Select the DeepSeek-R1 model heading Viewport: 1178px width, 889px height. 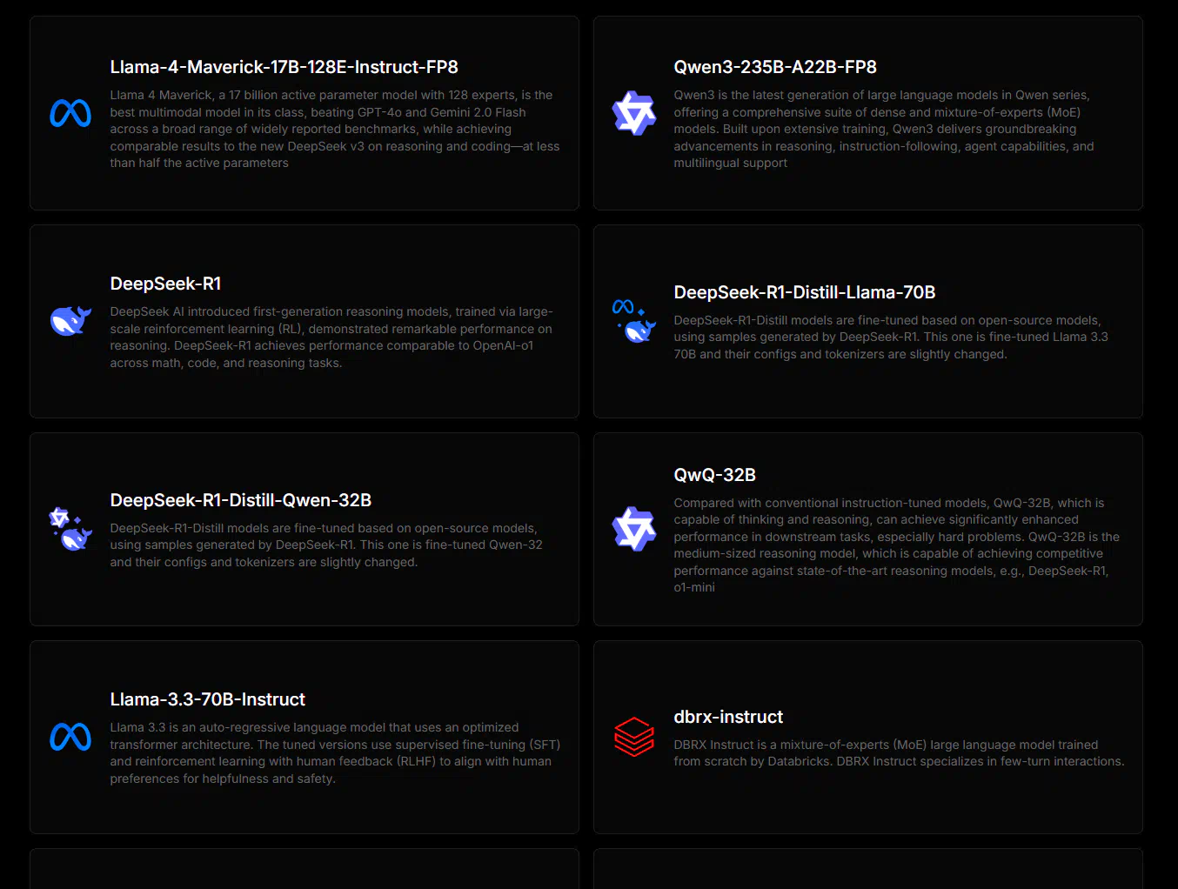point(165,284)
